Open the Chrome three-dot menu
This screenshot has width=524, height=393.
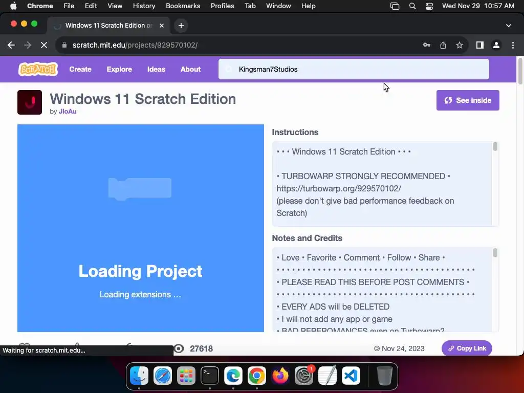(513, 45)
